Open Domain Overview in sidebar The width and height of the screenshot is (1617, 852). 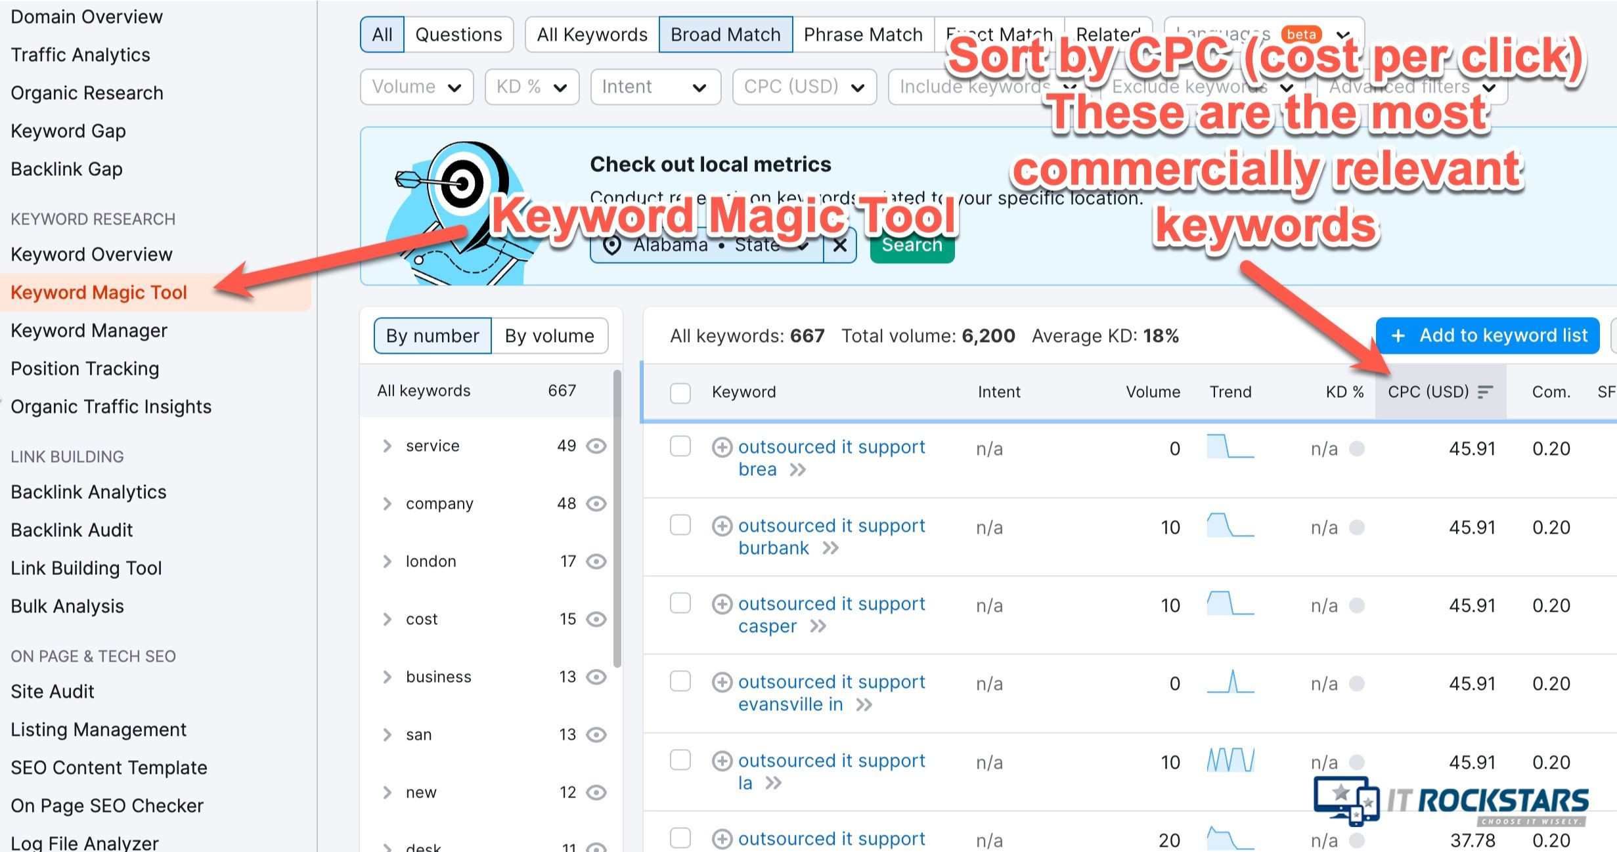(x=87, y=17)
